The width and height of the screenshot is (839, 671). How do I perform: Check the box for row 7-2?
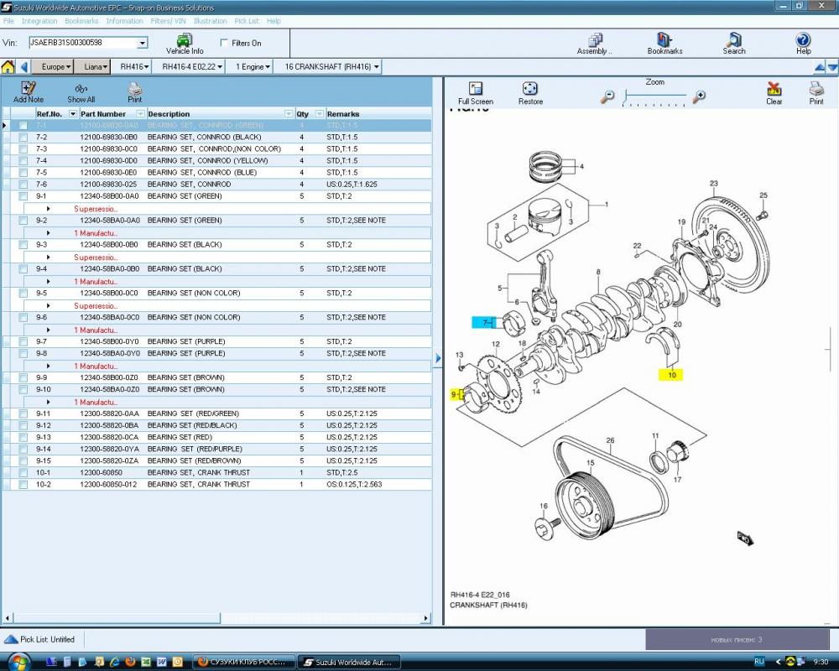(23, 138)
